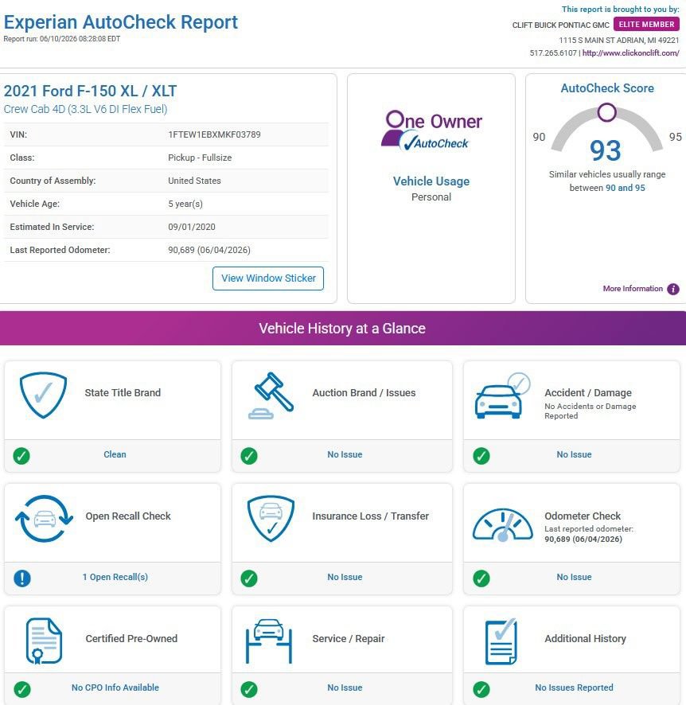Click the More Information info icon

(x=673, y=289)
